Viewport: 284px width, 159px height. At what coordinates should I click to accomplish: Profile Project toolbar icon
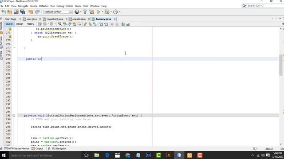[x=115, y=12]
